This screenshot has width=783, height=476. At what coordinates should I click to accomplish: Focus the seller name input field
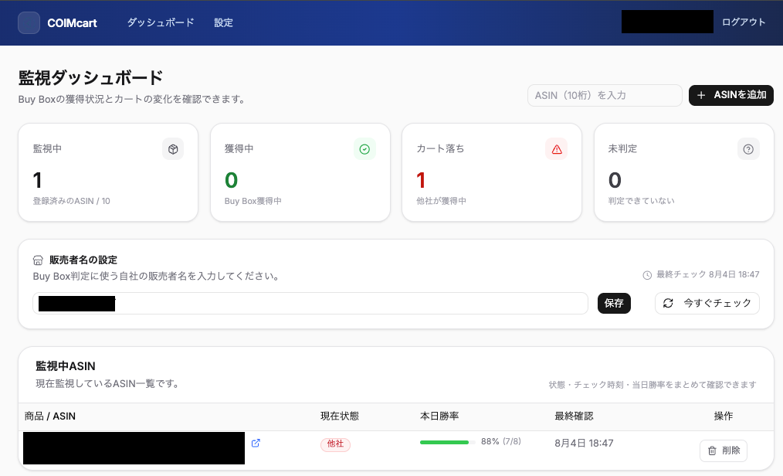(310, 303)
